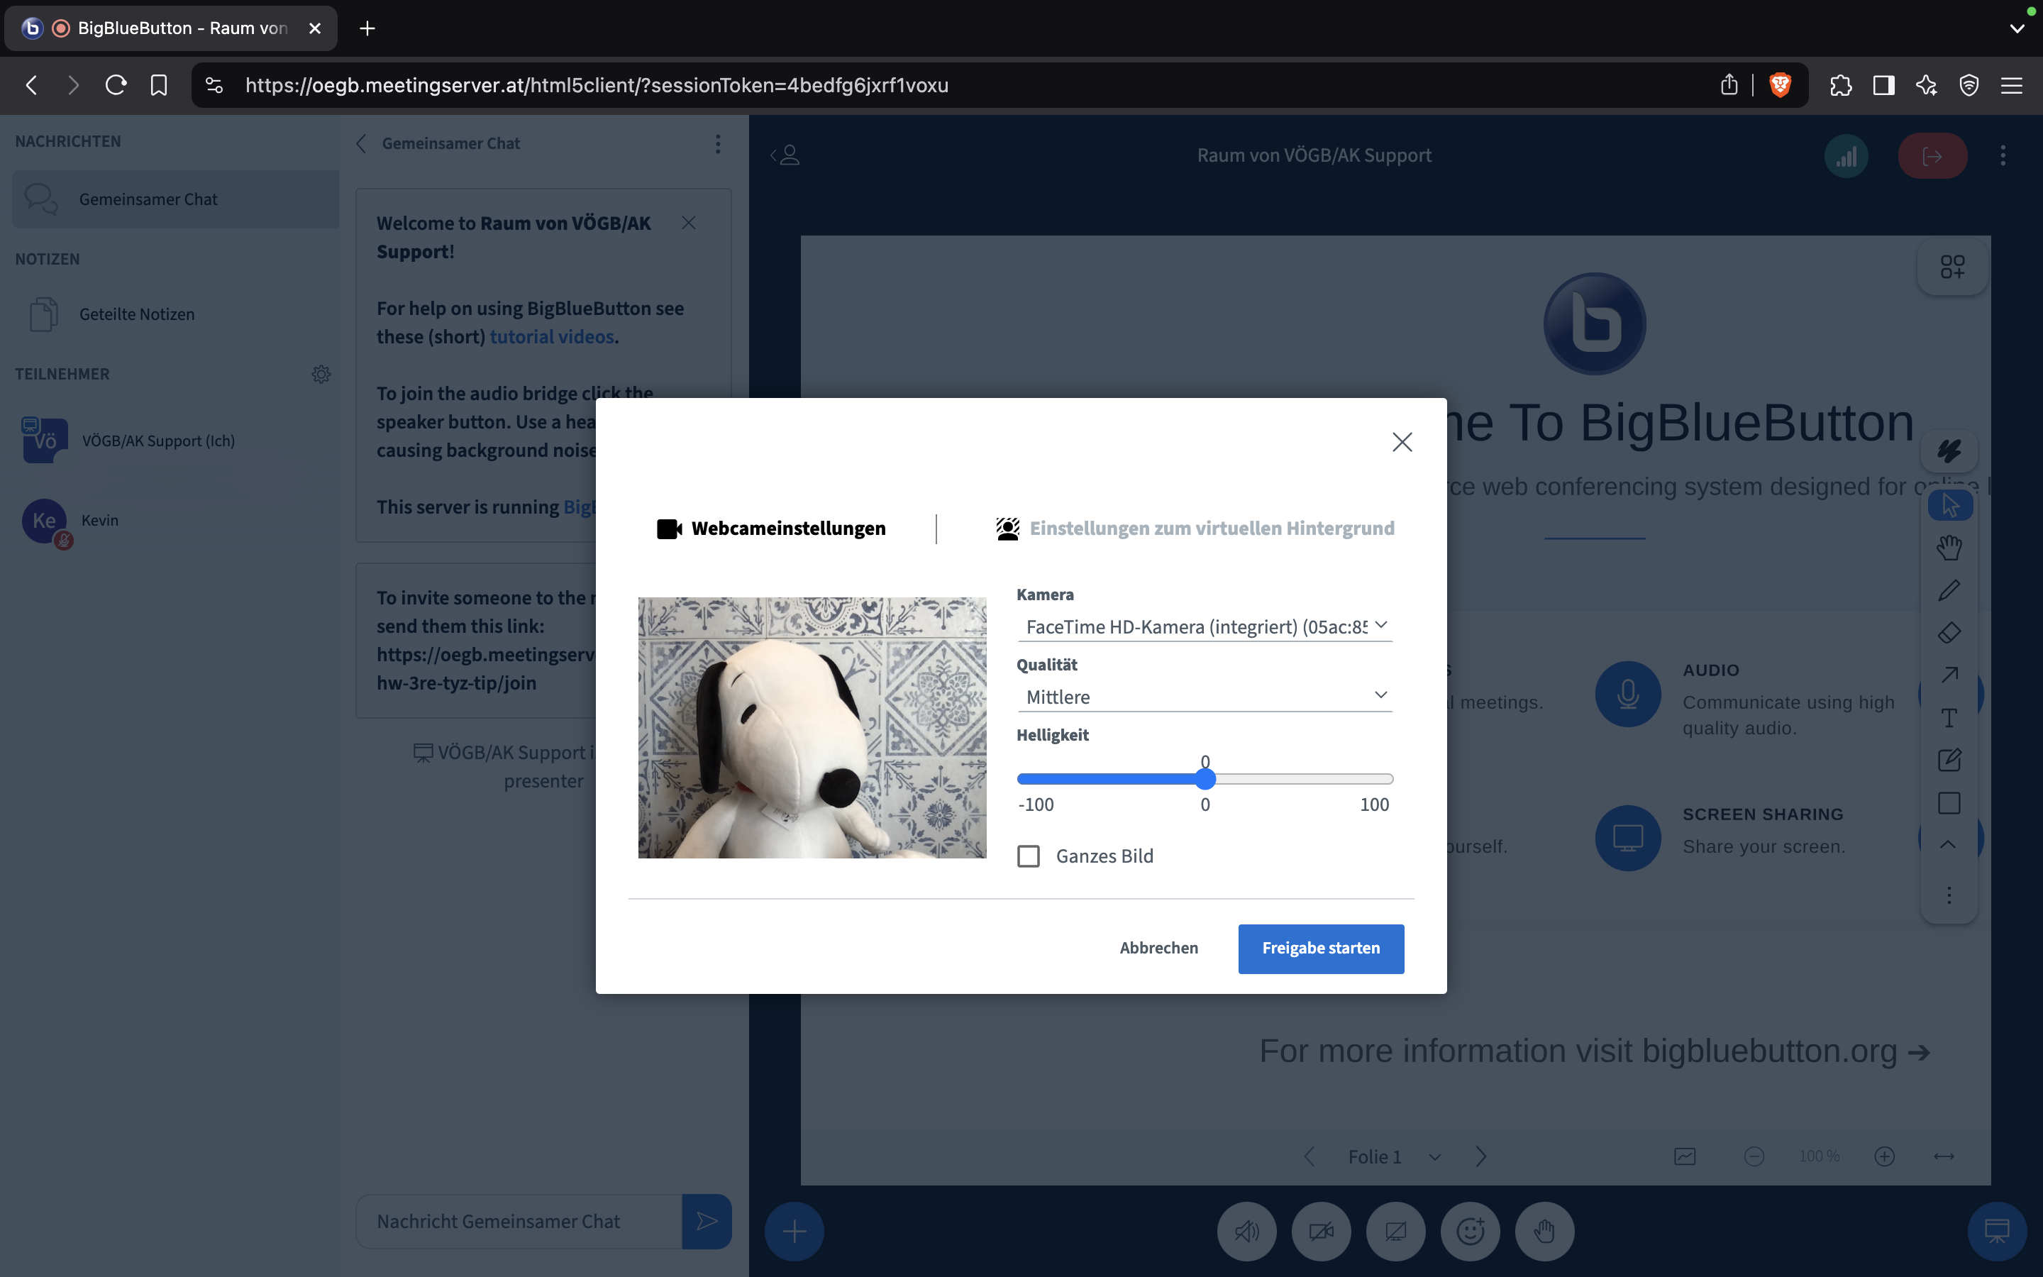This screenshot has width=2043, height=1277.
Task: Select the Webcameinstellungen tab
Action: 772,529
